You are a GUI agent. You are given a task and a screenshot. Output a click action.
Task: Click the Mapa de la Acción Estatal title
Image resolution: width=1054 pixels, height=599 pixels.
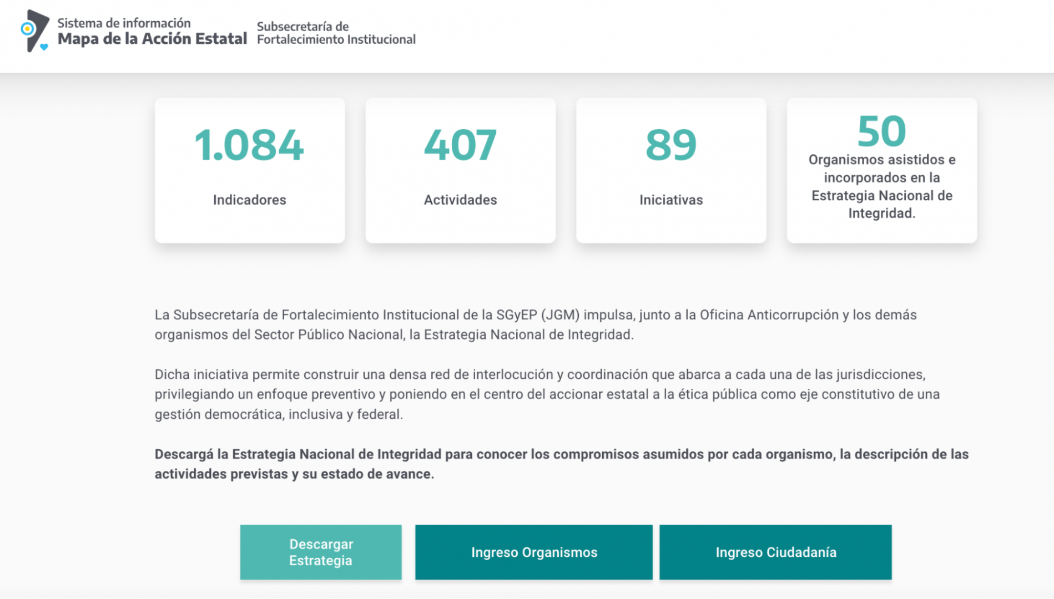tap(152, 39)
